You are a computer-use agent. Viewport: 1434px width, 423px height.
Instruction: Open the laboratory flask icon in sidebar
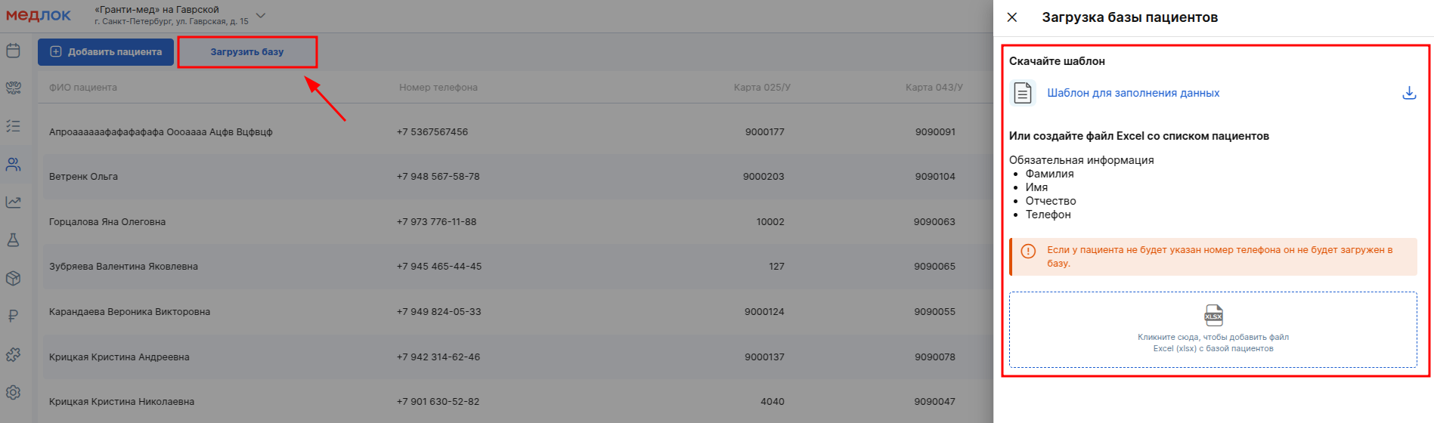[13, 240]
